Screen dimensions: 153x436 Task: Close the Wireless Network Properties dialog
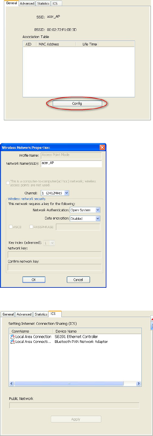[x=102, y=148]
